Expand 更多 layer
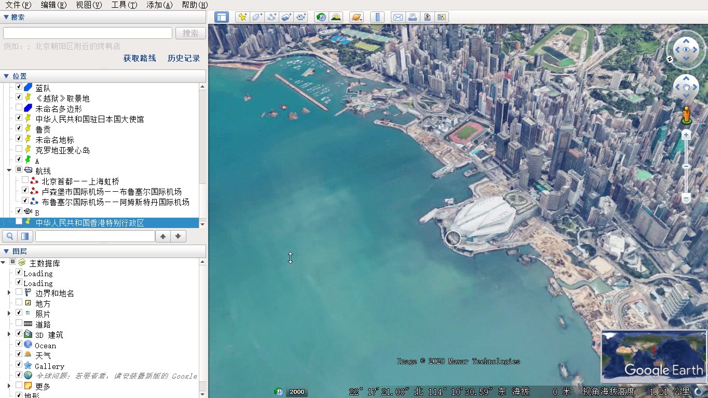Viewport: 708px width, 398px height. pos(9,386)
